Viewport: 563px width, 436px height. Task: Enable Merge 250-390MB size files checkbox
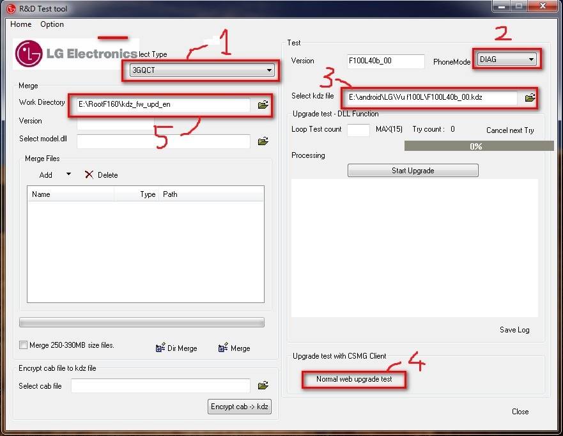23,345
